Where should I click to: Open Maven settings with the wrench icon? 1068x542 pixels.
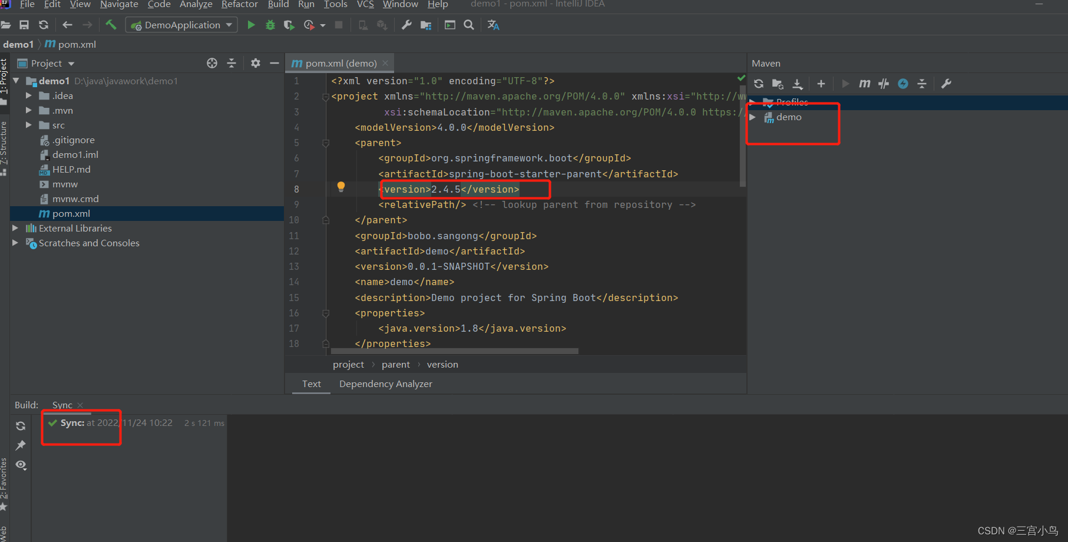[946, 83]
